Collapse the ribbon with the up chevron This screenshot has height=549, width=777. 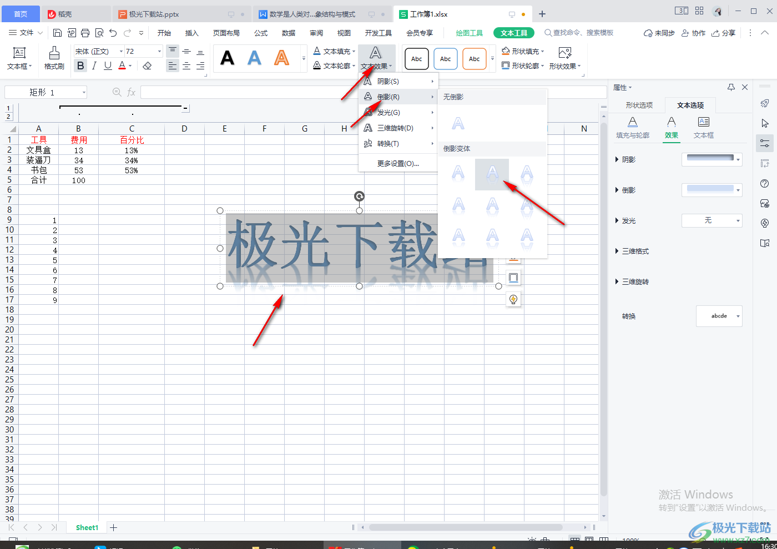pos(765,33)
